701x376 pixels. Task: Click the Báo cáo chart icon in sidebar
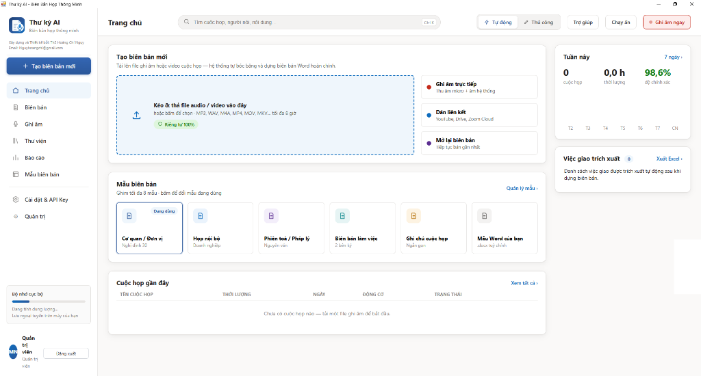click(16, 158)
